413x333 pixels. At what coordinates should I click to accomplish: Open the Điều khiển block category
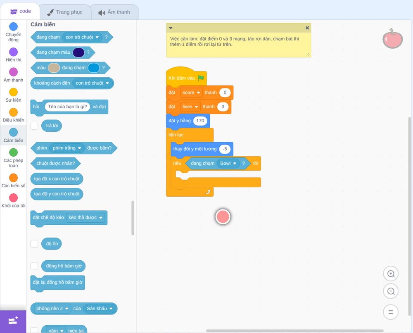coord(14,115)
